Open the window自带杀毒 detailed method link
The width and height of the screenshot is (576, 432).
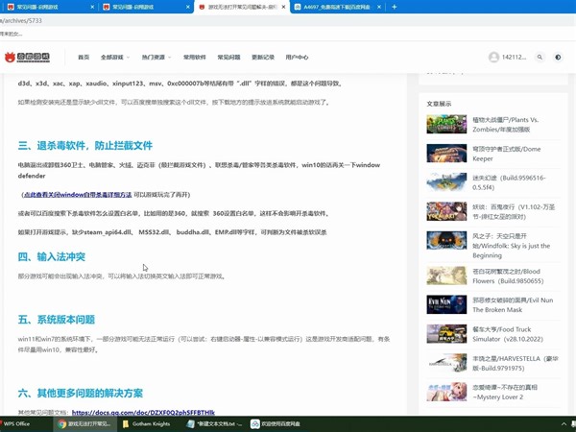pos(78,195)
